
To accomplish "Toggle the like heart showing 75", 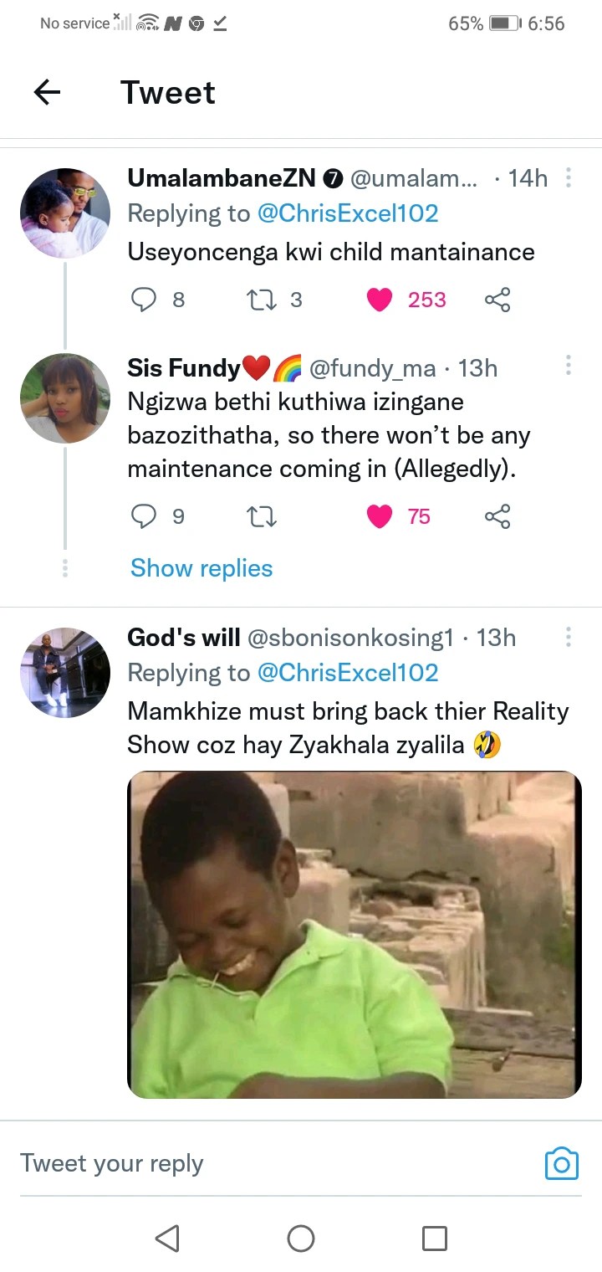I will pos(380,517).
